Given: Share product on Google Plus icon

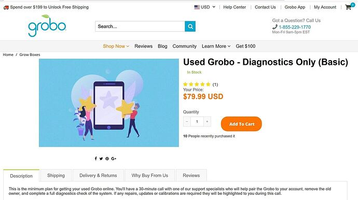Looking at the screenshot, I should click(x=114, y=159).
